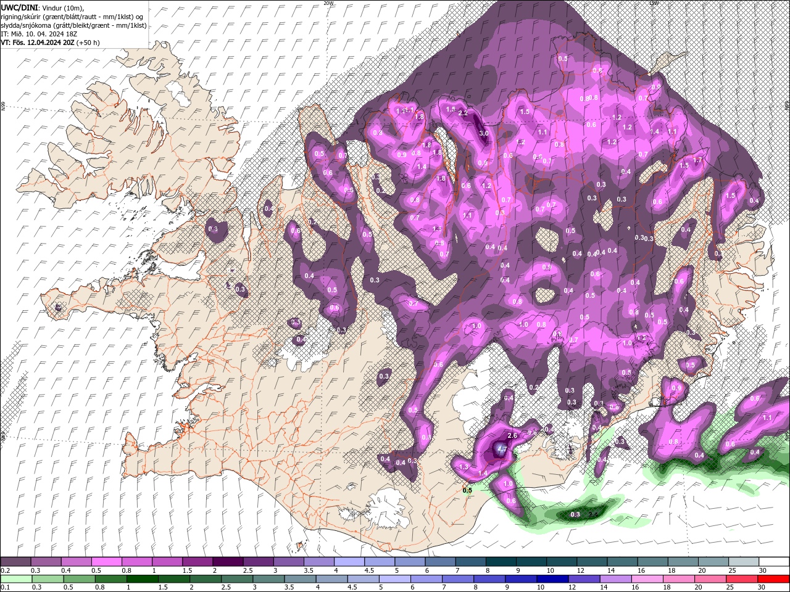Click the 20W longitude label
The image size is (790, 592).
328,3
